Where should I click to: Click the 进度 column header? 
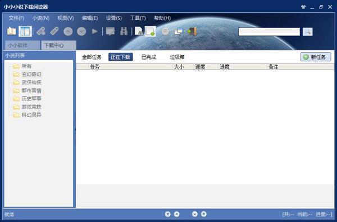pyautogui.click(x=243, y=67)
